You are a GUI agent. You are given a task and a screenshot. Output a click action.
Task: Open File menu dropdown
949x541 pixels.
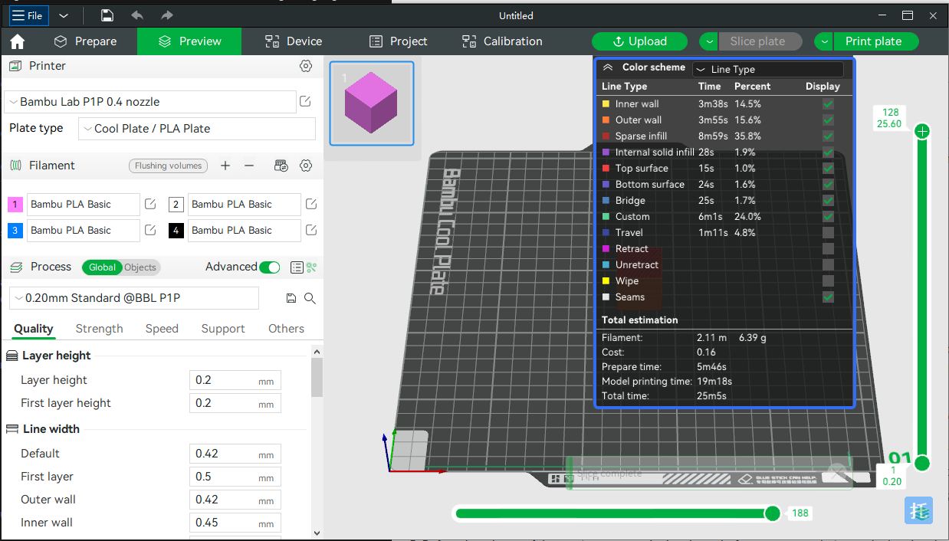(x=28, y=15)
